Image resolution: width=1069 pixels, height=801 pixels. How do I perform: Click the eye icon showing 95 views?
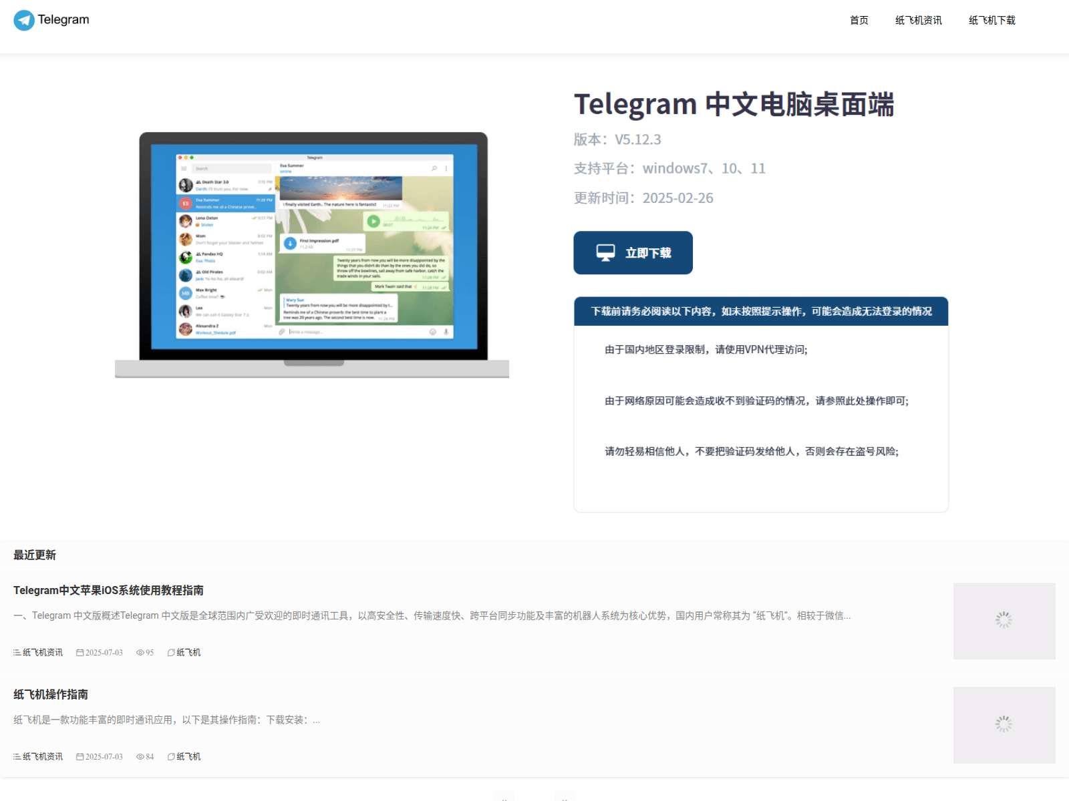click(140, 653)
